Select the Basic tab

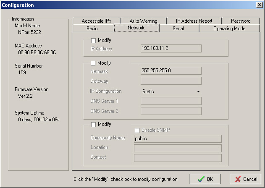click(92, 29)
